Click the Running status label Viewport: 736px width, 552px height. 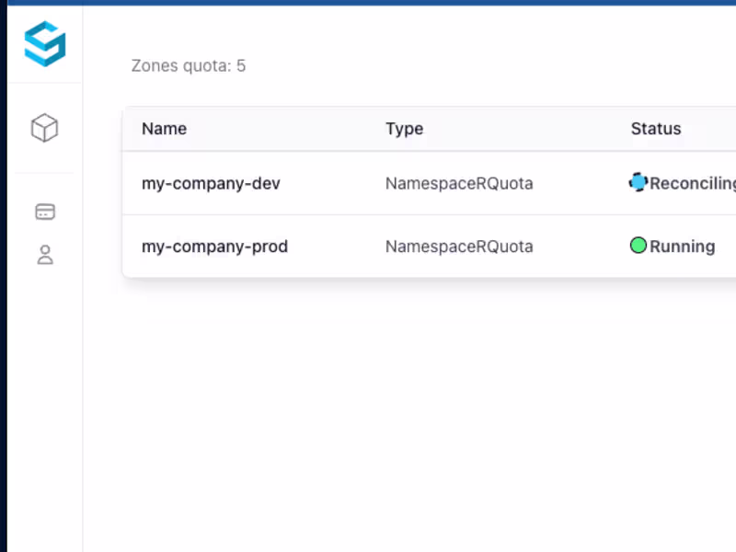click(x=682, y=247)
